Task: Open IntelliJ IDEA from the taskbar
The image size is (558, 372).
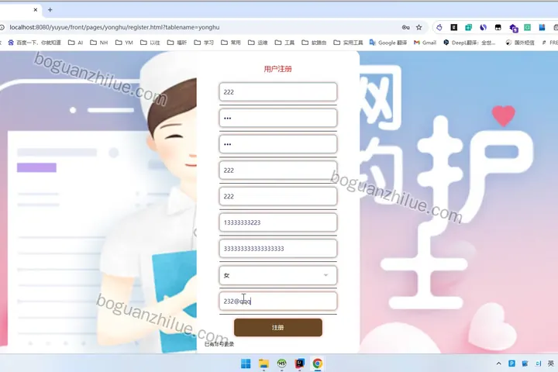Action: (x=300, y=363)
